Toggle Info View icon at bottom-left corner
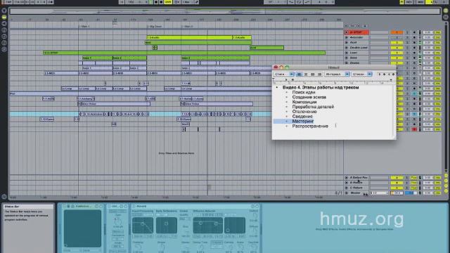Viewport: 450px width, 253px height. (x=4, y=197)
